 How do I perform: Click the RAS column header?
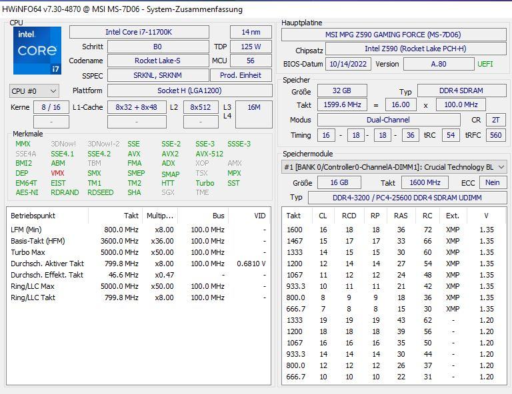point(401,216)
